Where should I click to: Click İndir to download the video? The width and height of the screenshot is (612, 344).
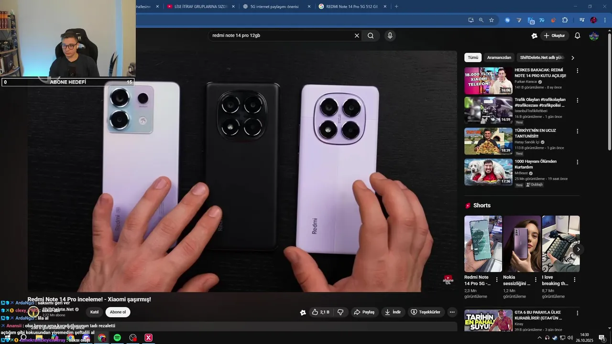coord(393,312)
